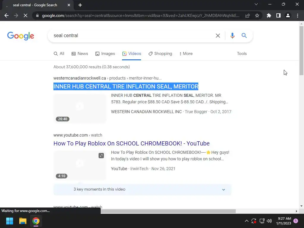Click the address bar URL
This screenshot has width=304, height=228.
140,15
